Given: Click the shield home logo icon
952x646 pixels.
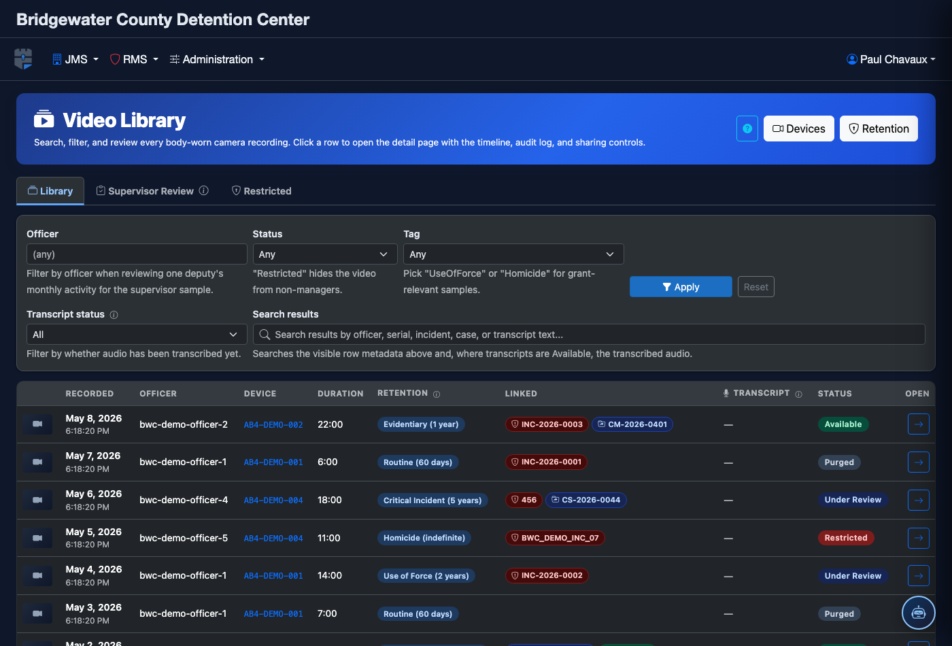Looking at the screenshot, I should [x=23, y=59].
